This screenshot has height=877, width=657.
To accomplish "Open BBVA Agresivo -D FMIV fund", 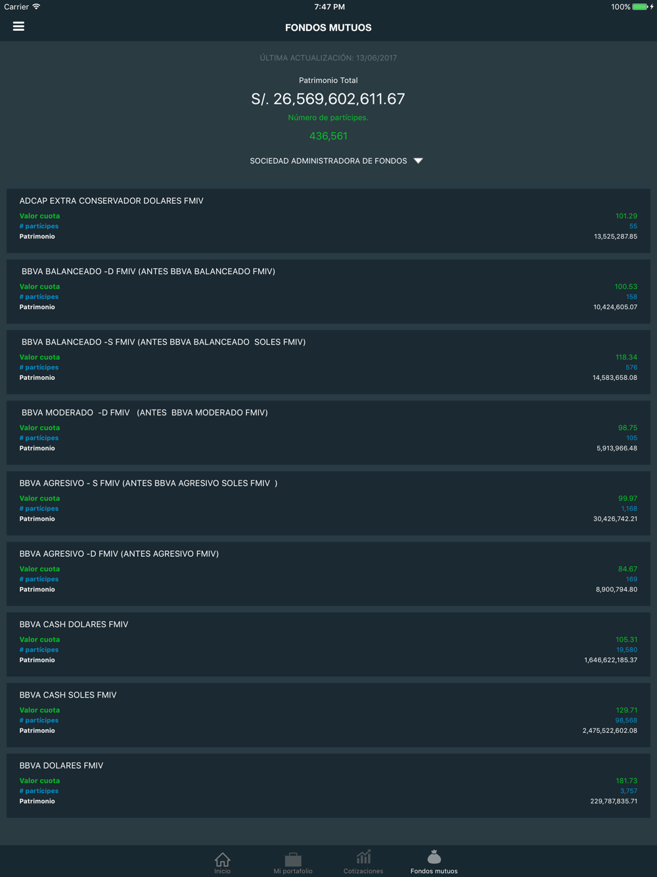I will [x=328, y=574].
